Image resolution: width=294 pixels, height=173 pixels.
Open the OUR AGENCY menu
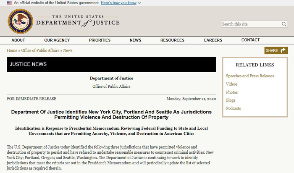pyautogui.click(x=57, y=40)
